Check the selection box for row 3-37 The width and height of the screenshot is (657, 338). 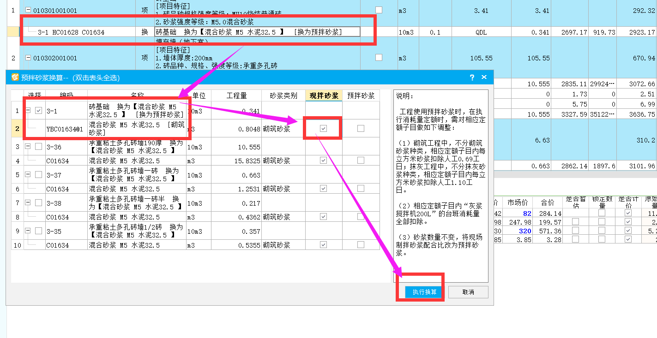point(39,175)
